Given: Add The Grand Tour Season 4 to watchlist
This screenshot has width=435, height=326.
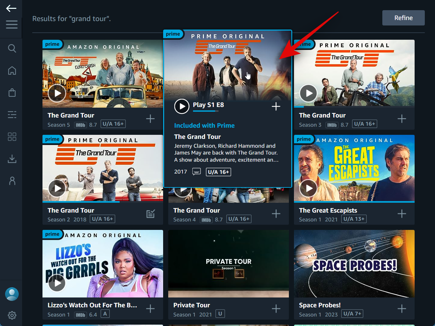Looking at the screenshot, I should coord(276,214).
